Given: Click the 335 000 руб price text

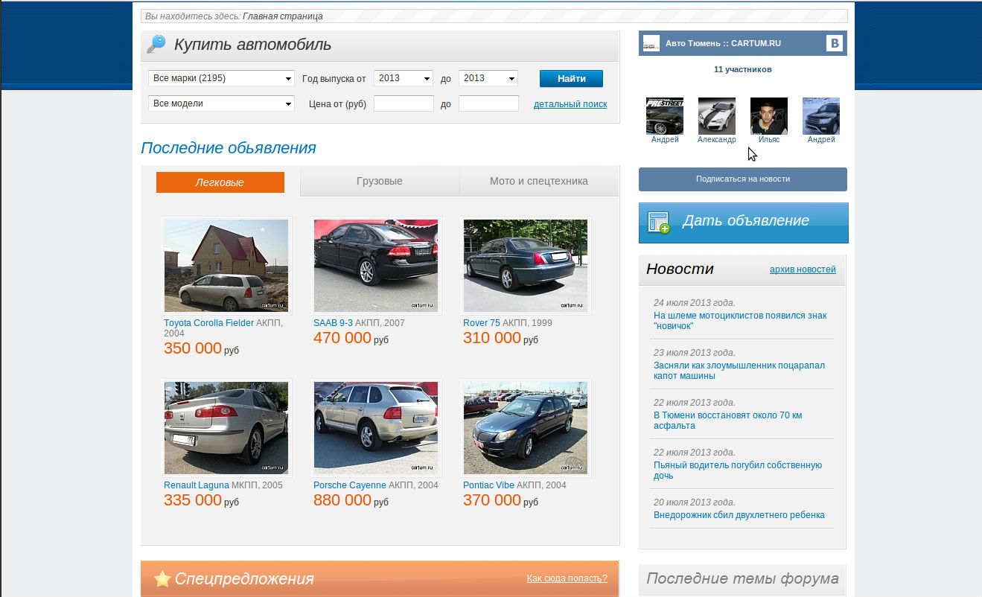Looking at the screenshot, I should click(201, 500).
